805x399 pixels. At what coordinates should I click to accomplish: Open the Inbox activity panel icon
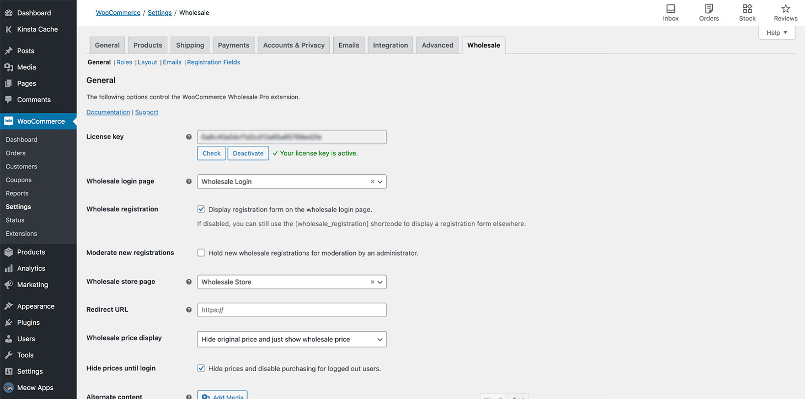[671, 8]
